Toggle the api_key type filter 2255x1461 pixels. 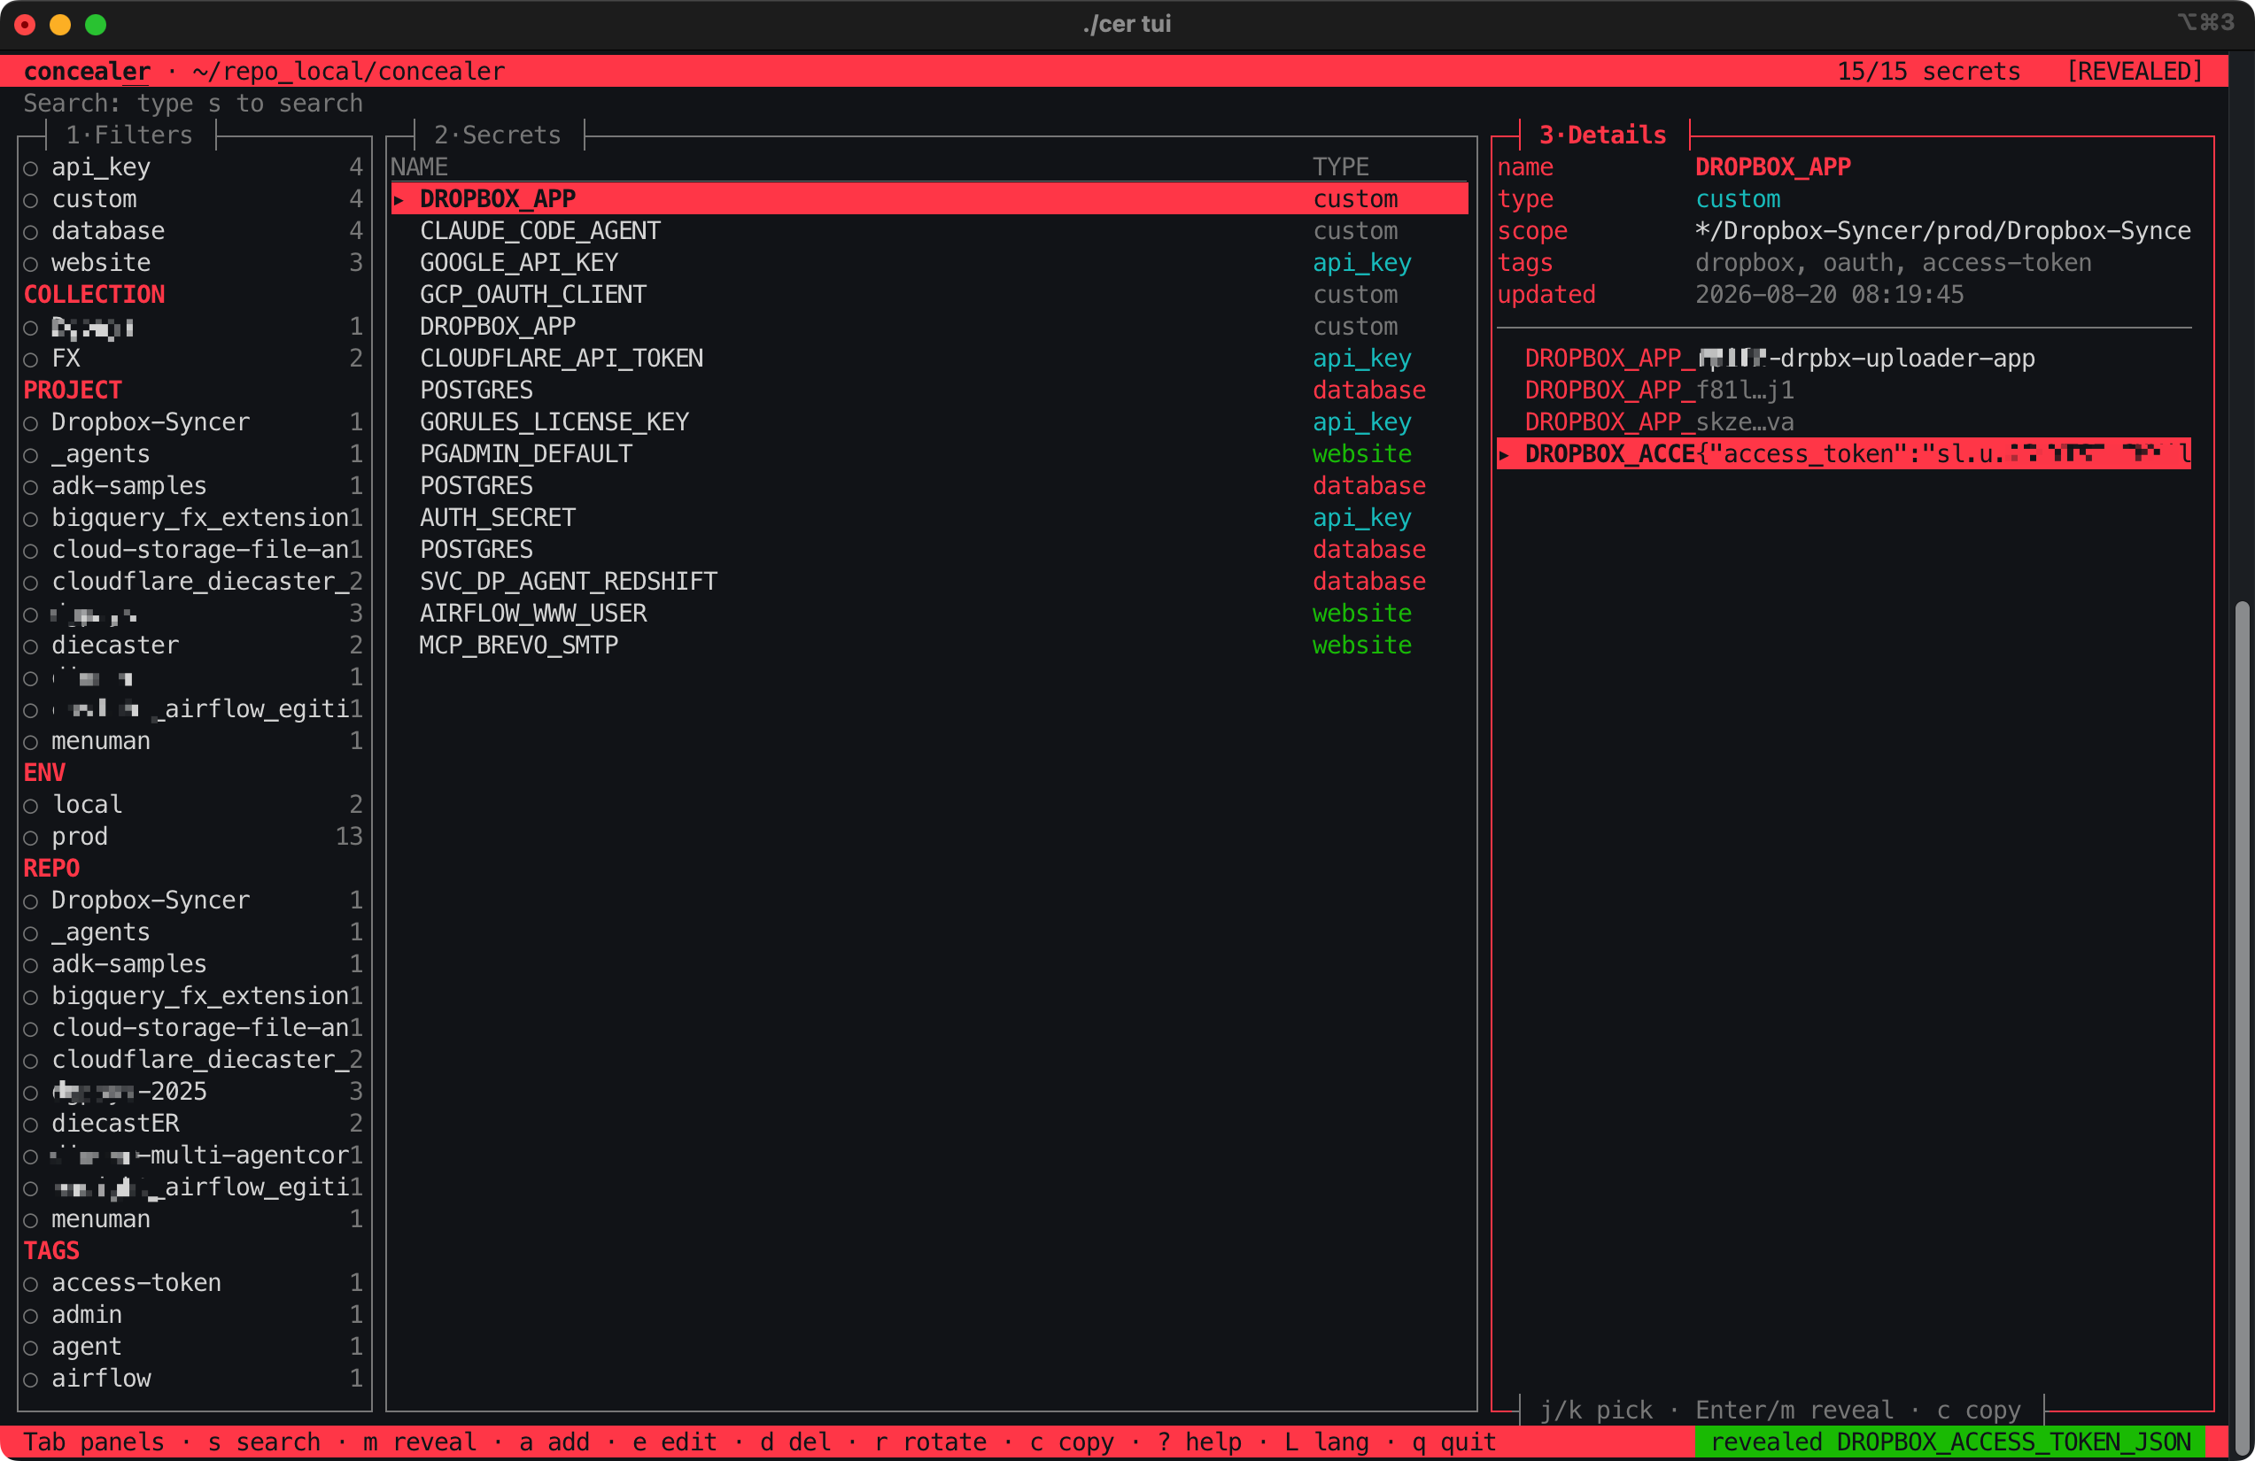point(193,167)
